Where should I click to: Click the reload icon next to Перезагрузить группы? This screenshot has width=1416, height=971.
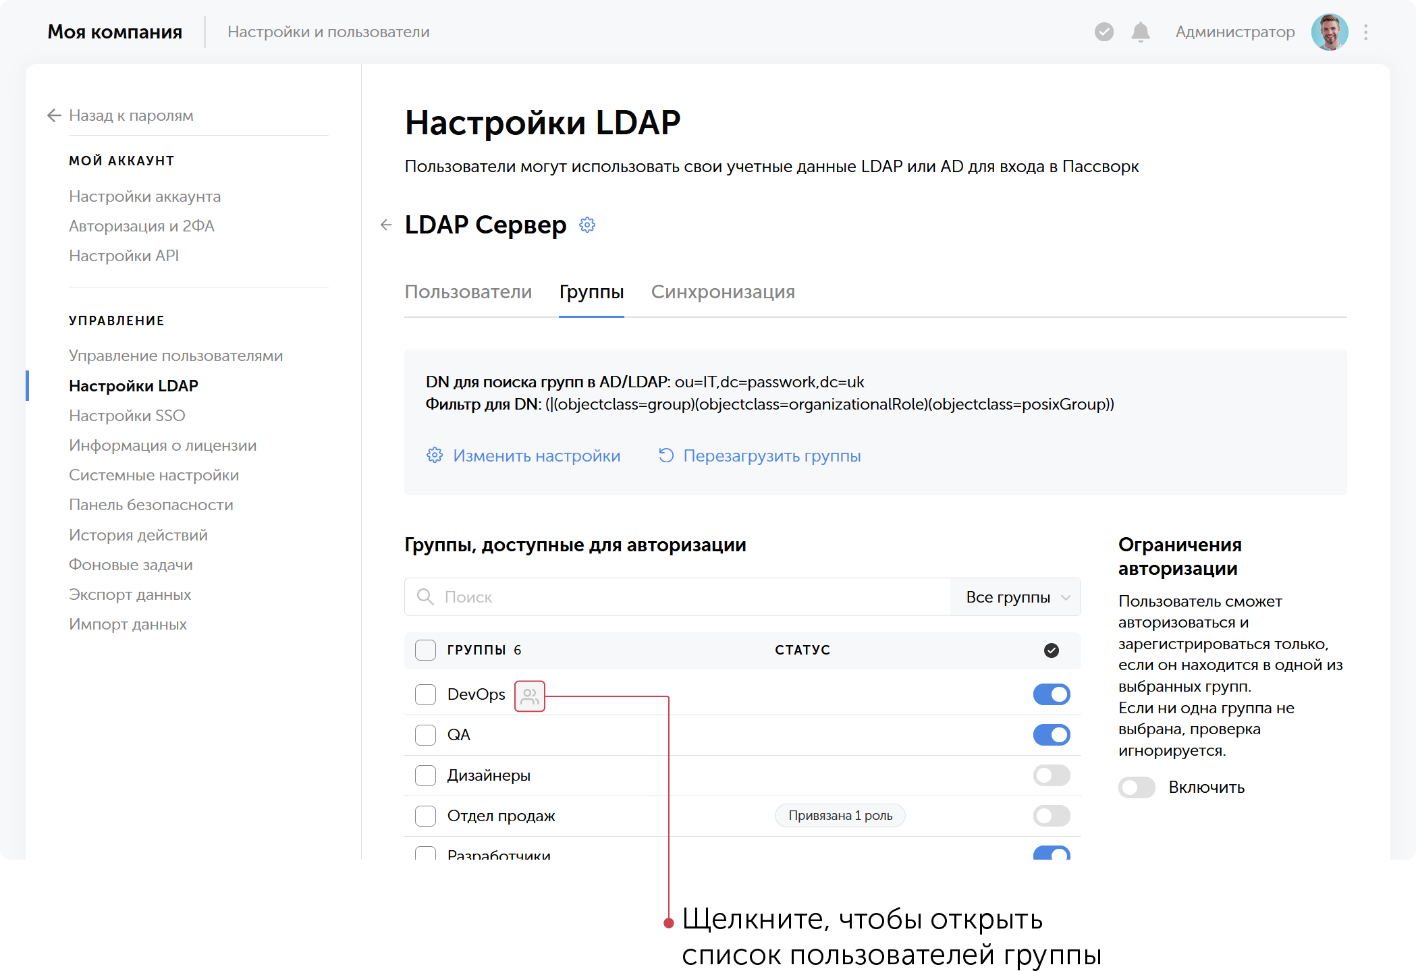[x=666, y=456]
